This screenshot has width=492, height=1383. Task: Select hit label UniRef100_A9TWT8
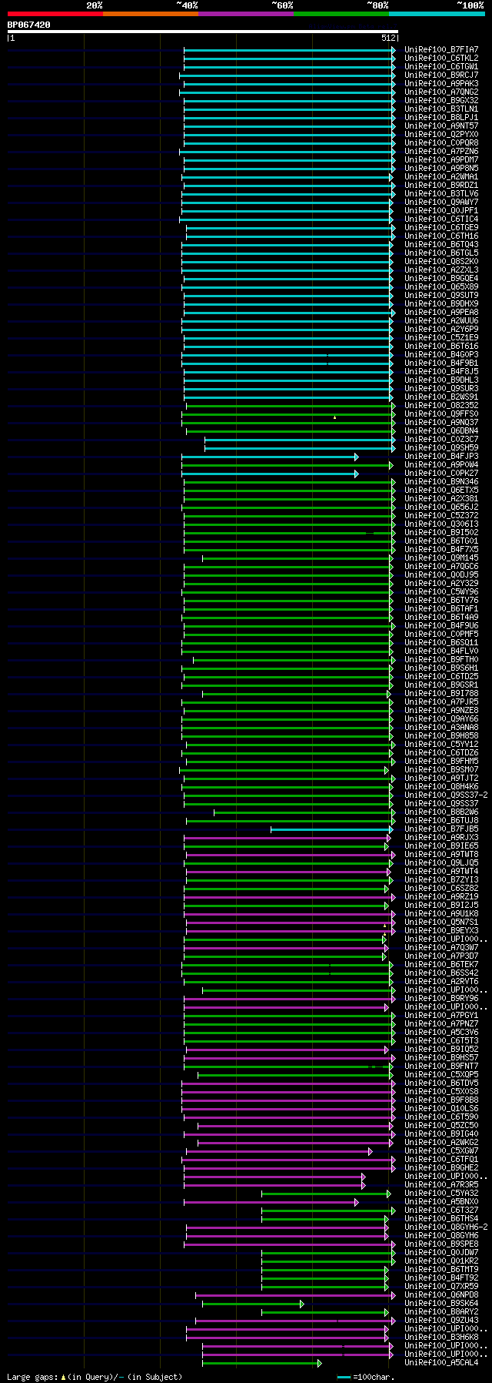click(x=441, y=855)
